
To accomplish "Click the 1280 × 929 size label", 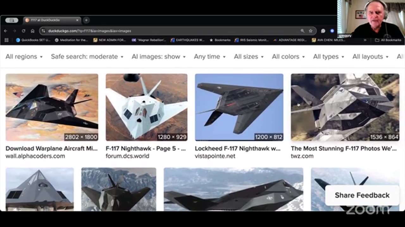I will [172, 137].
